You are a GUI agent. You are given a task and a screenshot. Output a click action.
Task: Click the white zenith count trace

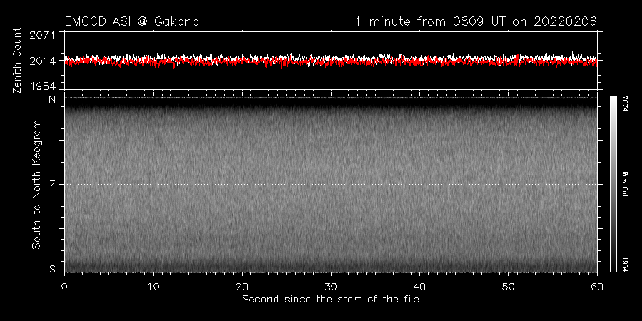coord(330,57)
